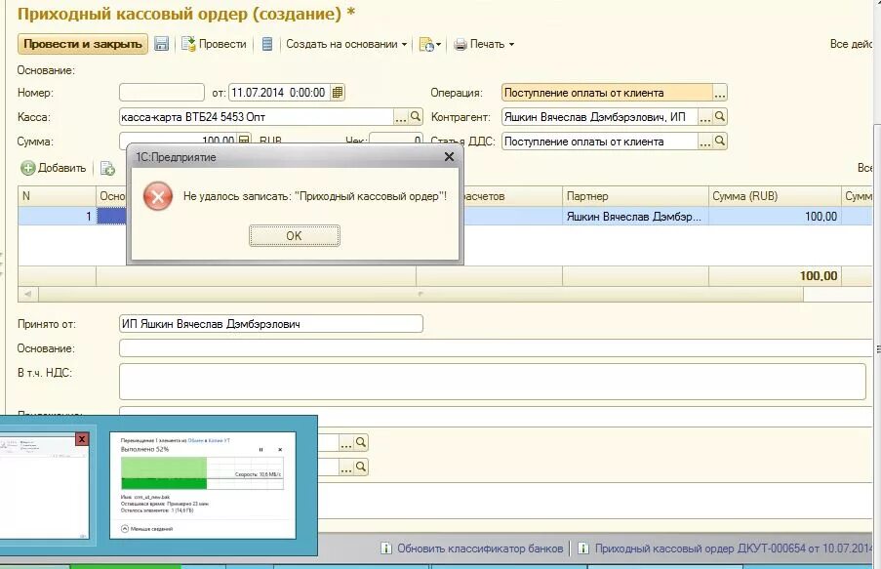Viewport: 881px width, 569px height.
Task: Click Провести и закрыть button
Action: click(x=83, y=44)
